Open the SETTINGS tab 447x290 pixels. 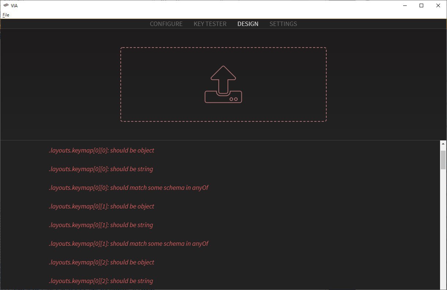point(283,24)
